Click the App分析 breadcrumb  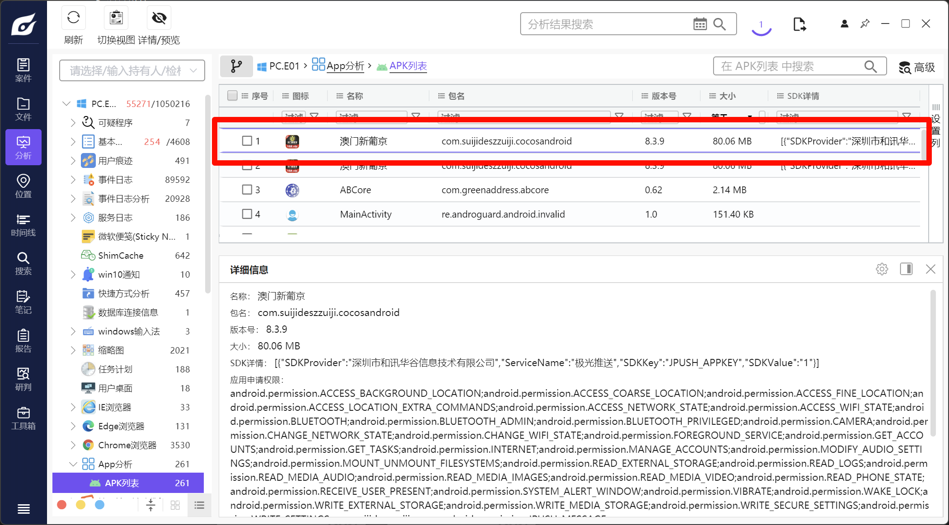click(x=338, y=66)
